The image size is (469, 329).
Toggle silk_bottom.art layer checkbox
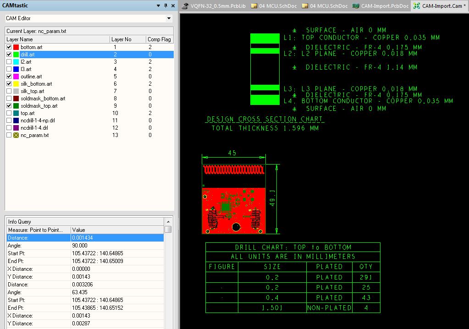(9, 84)
